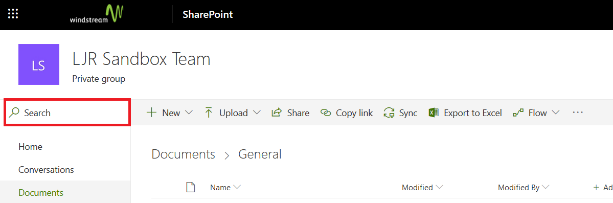Click the Copy link chain icon
The image size is (613, 203).
325,113
